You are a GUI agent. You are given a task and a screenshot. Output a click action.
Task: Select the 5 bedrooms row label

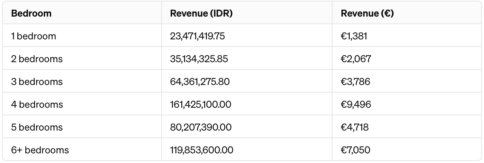[37, 127]
